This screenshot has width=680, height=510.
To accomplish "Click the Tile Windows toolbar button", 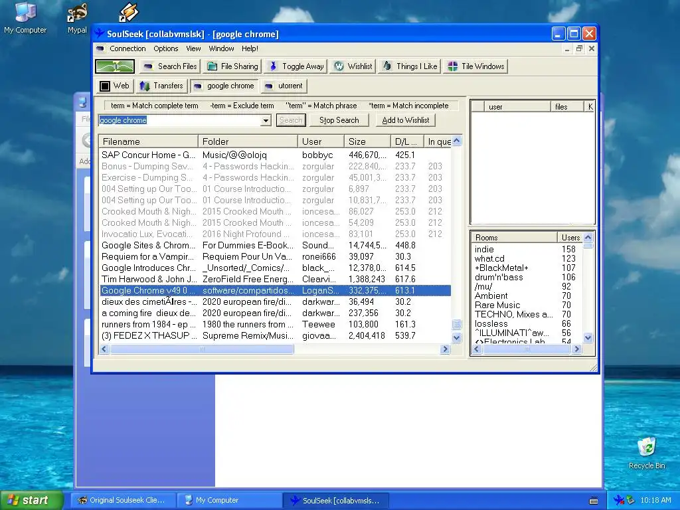I will pos(475,66).
